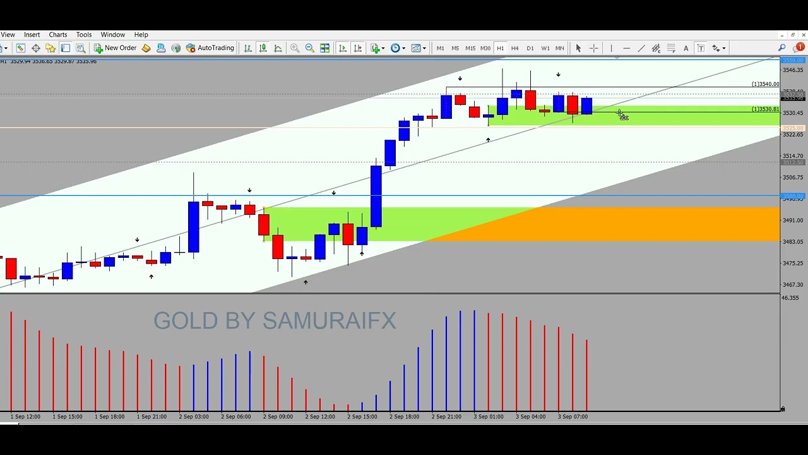Zoom out of the chart

[x=310, y=48]
